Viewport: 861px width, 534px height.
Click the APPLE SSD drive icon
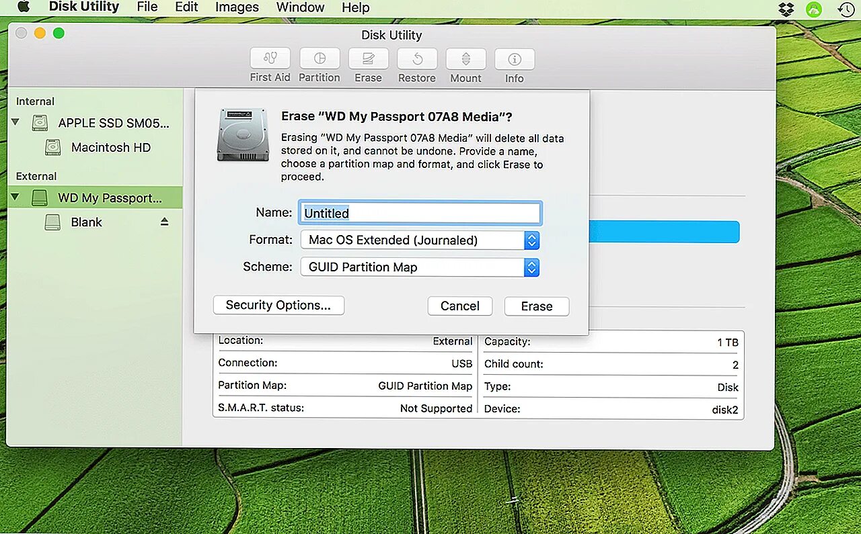click(41, 123)
